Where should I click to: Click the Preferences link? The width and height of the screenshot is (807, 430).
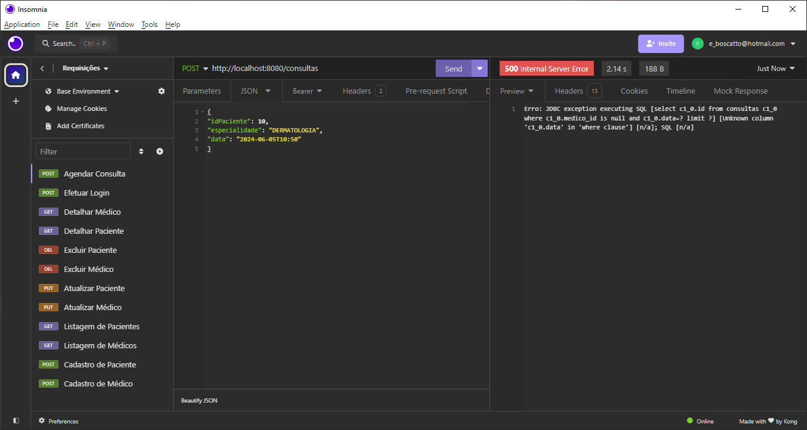point(63,421)
